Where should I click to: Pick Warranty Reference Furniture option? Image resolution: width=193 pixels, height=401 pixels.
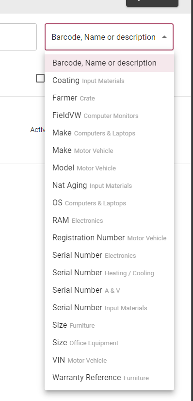(x=109, y=378)
